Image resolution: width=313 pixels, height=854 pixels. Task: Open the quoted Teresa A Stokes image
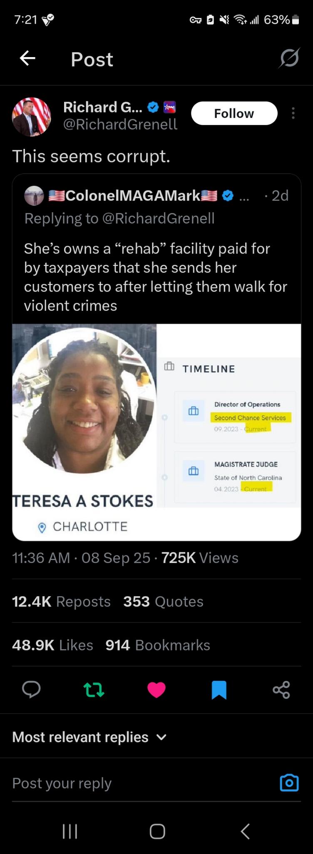[156, 432]
